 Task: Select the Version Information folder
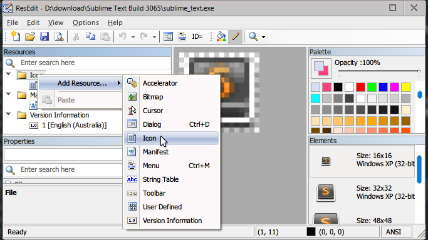click(x=60, y=115)
